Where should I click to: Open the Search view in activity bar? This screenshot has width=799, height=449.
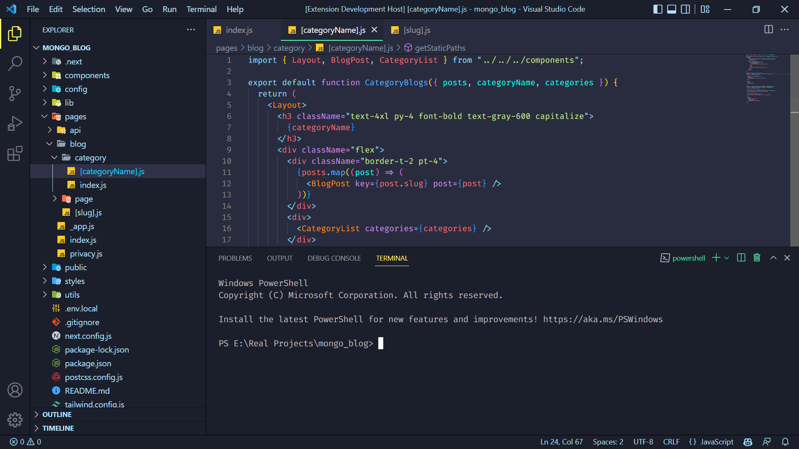point(15,64)
